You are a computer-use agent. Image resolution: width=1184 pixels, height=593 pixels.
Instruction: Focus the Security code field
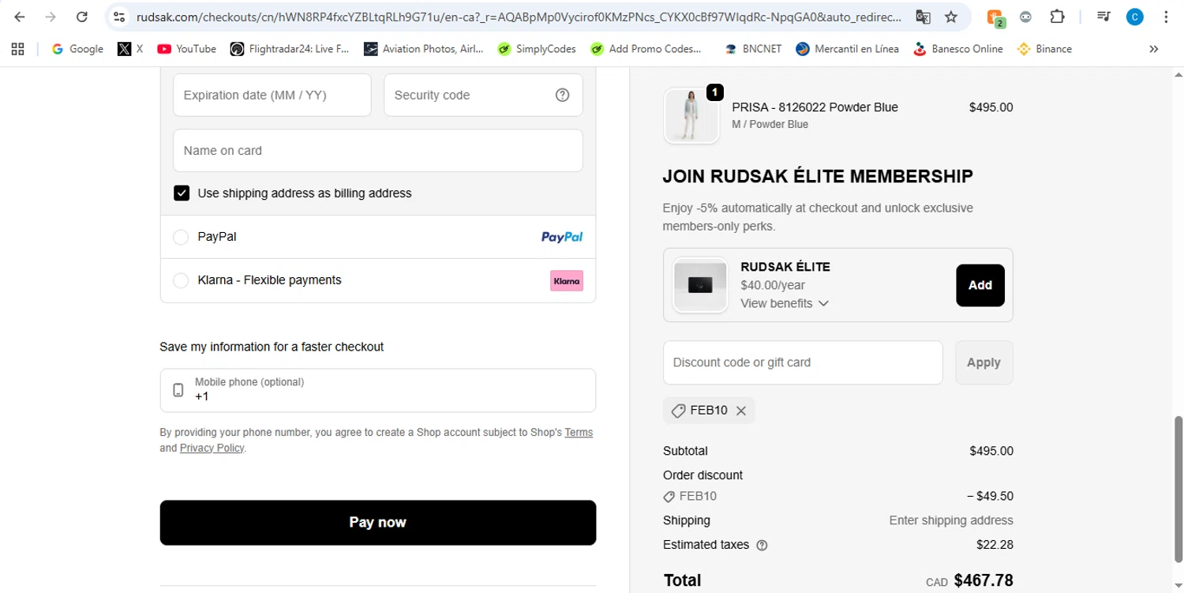(483, 95)
